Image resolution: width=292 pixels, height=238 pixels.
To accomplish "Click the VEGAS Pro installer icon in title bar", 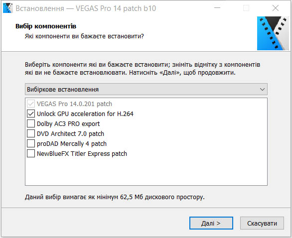I will click(8, 8).
